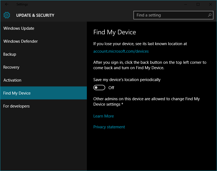
Task: Click the search magnifier in Find a setting
Action: pos(210,15)
